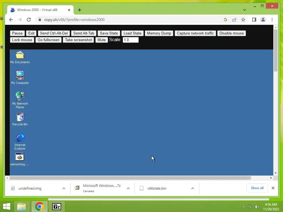This screenshot has height=212, width=283.
Task: Mute the emulator sound
Action: coord(102,40)
